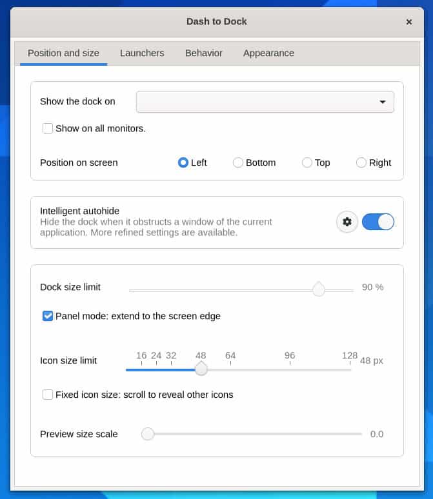Click the Intelligent autohide heading text

(x=79, y=211)
